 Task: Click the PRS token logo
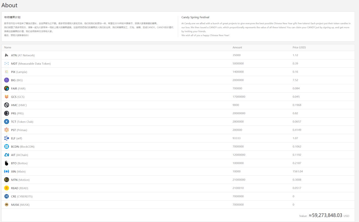click(6, 113)
